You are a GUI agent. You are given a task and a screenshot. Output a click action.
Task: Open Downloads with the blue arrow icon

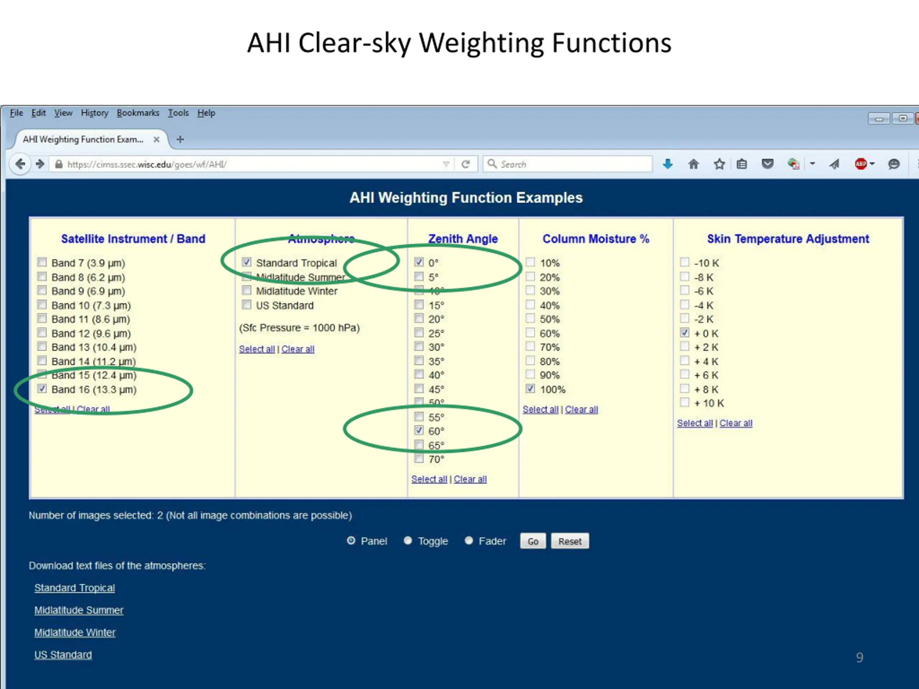pos(668,164)
